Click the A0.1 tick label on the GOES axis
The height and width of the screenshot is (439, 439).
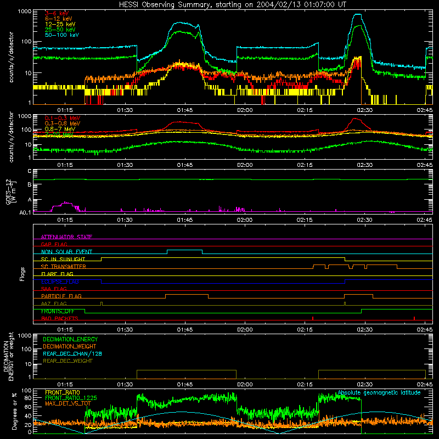(x=25, y=213)
